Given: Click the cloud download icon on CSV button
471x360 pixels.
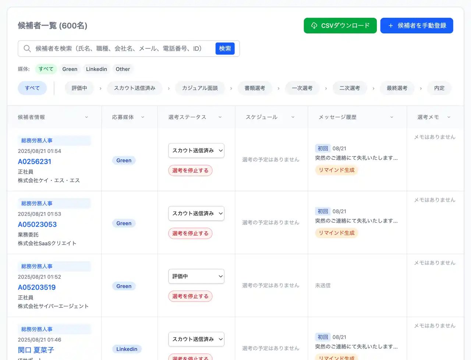Looking at the screenshot, I should pyautogui.click(x=314, y=26).
